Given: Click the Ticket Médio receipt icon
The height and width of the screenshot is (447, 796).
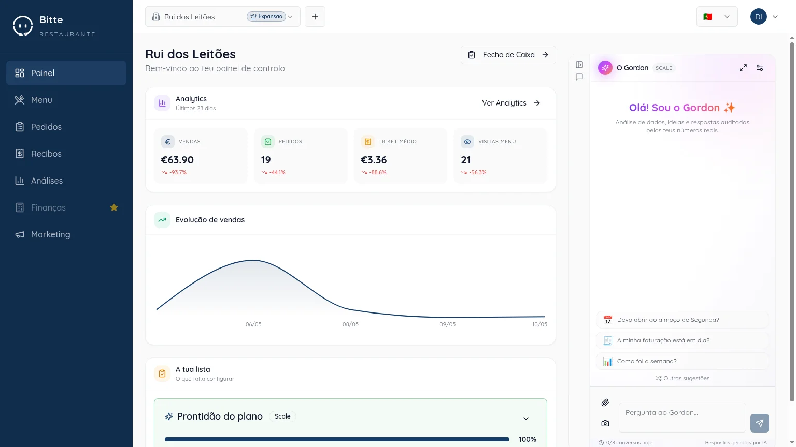Looking at the screenshot, I should coord(367,142).
